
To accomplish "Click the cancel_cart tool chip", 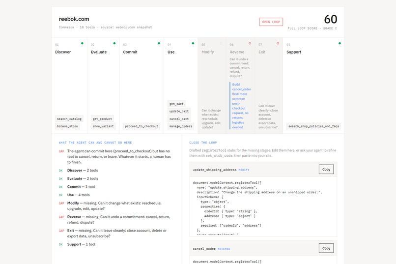I will (x=179, y=119).
